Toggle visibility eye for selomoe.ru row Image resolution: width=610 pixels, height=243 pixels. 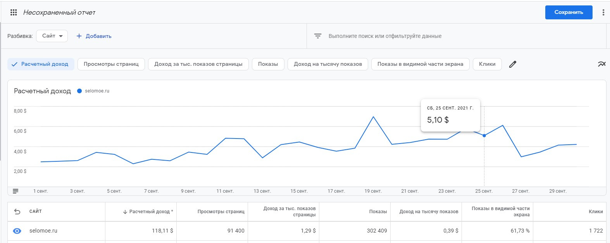coord(17,231)
